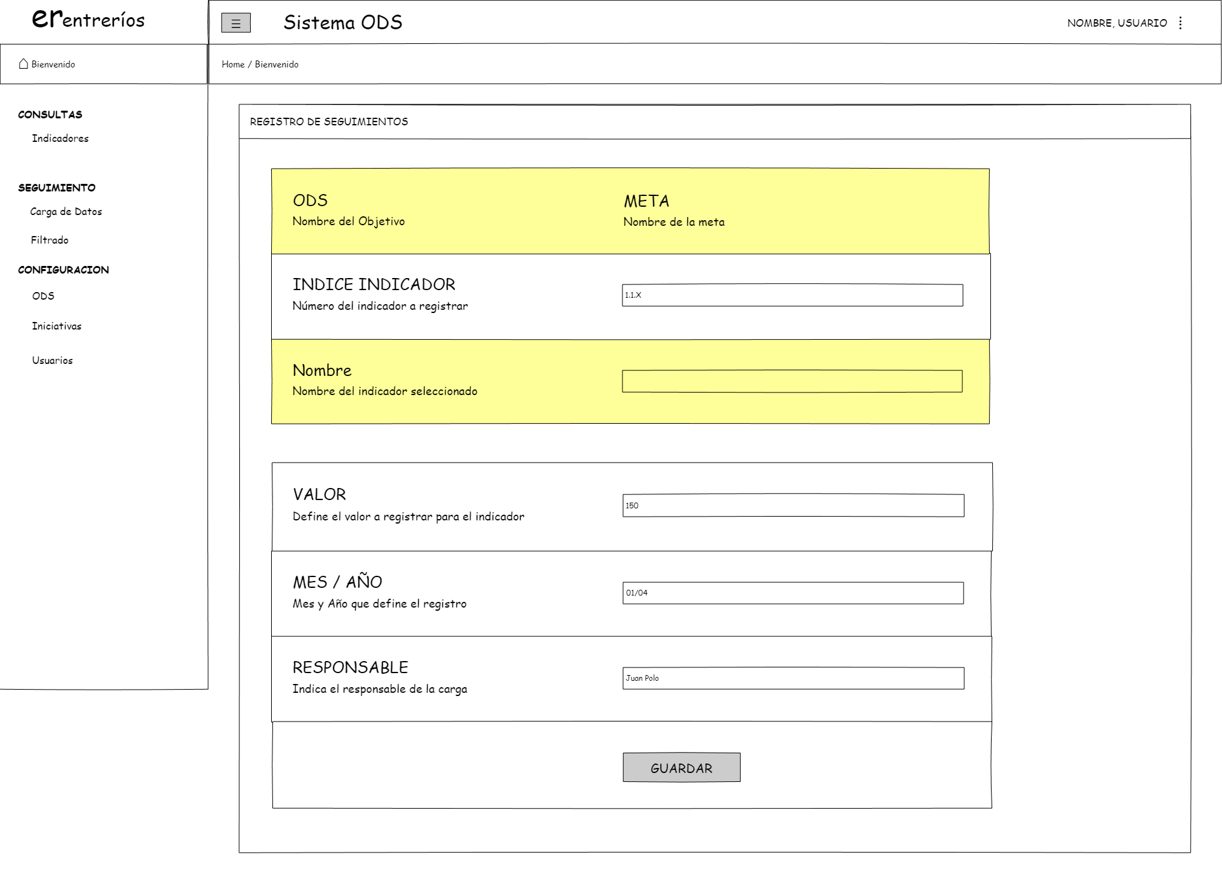
Task: Click the home icon beside Bienvenido
Action: [x=24, y=64]
